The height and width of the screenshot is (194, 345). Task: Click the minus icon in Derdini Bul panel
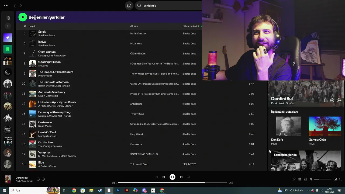(x=332, y=100)
